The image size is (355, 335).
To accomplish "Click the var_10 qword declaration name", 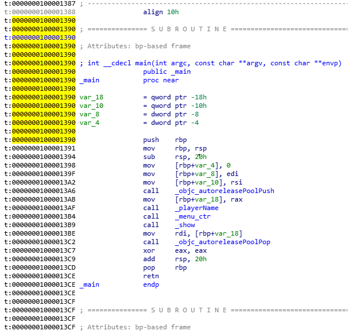I will (x=91, y=106).
